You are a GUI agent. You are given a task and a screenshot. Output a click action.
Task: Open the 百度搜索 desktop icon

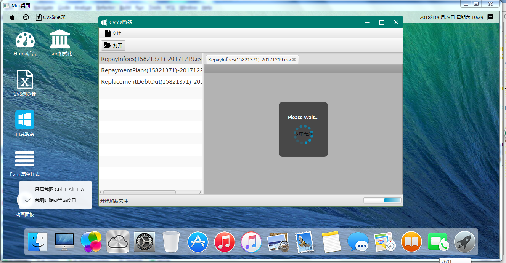tap(25, 123)
